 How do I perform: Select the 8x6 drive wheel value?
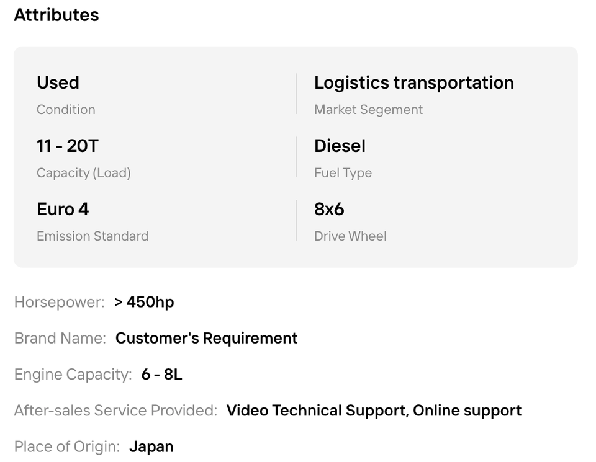(x=329, y=209)
